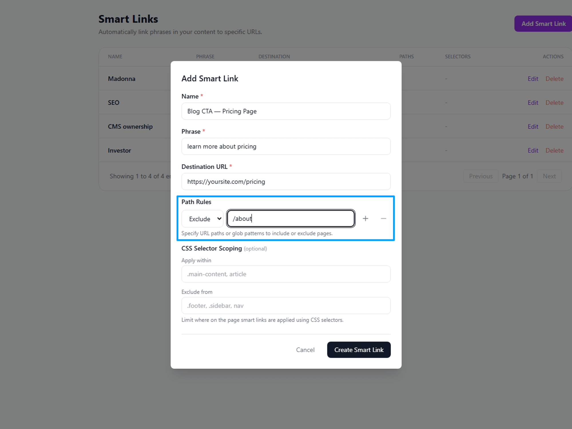The width and height of the screenshot is (572, 429).
Task: Edit the Madonna smart link
Action: point(533,79)
